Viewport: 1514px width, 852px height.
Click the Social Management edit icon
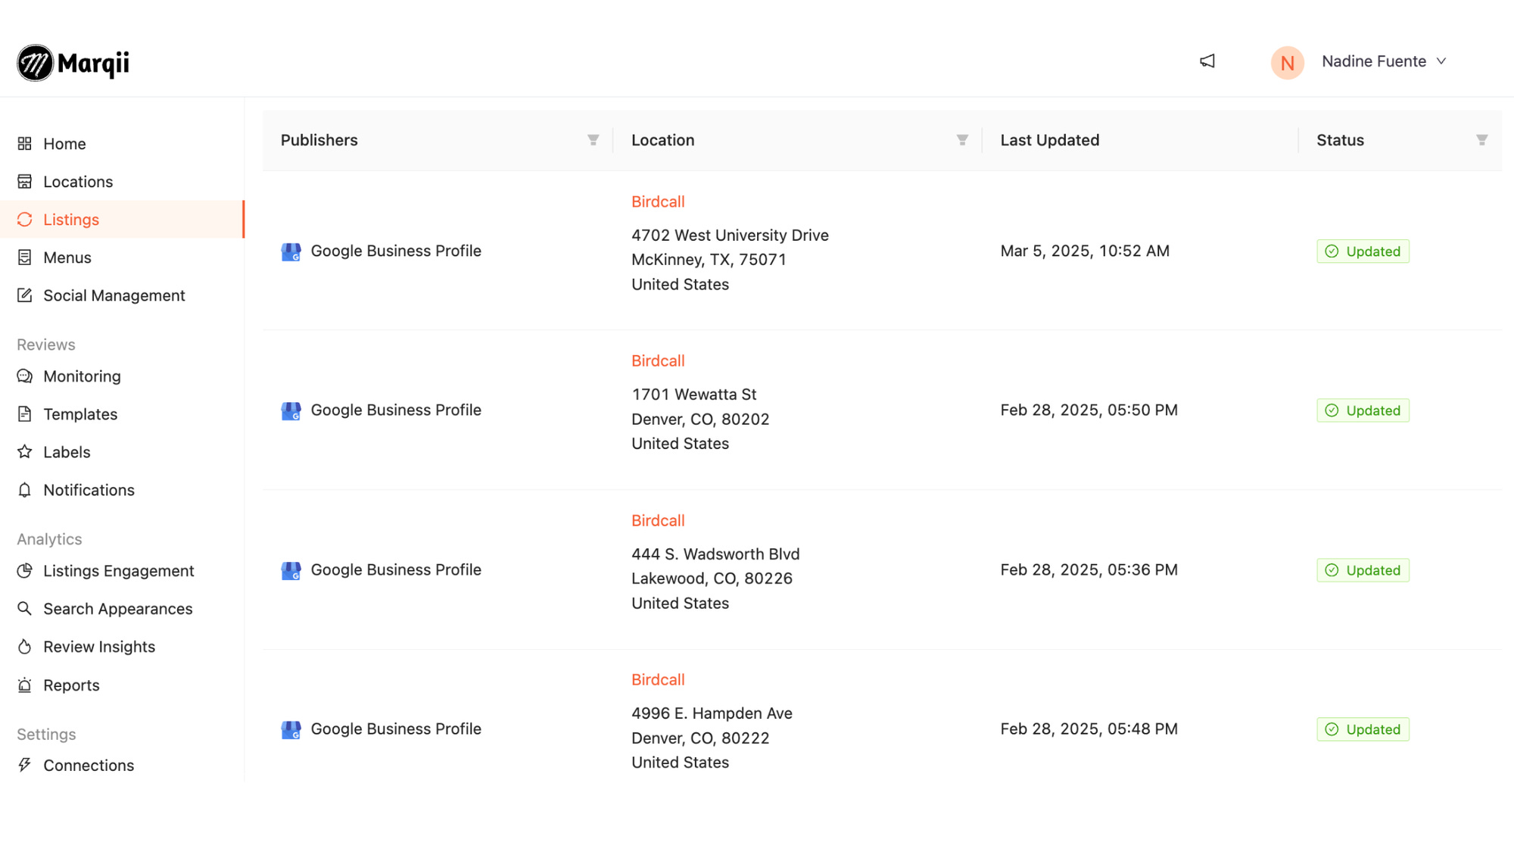coord(25,295)
